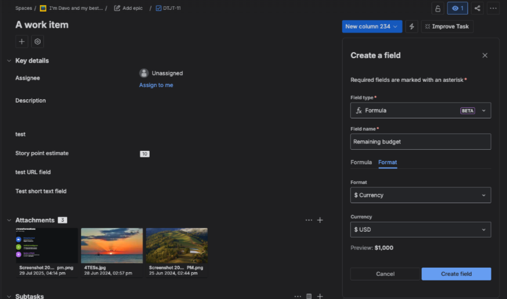Open Attachments more options ellipsis
Screen dimensions: 507x299
309,220
